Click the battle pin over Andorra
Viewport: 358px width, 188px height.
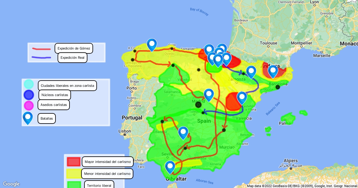pyautogui.click(x=273, y=71)
